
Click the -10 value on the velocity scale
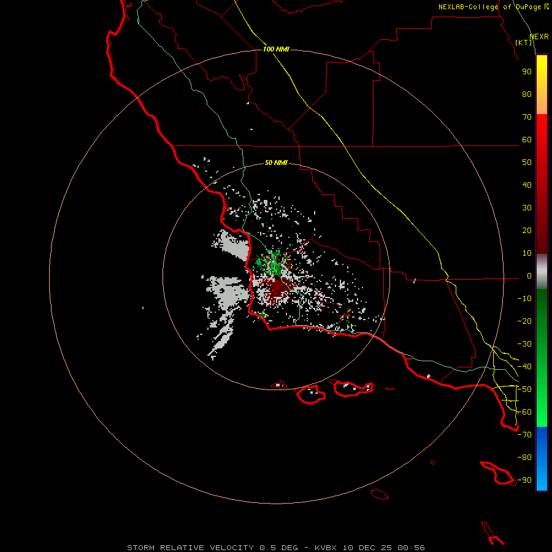pyautogui.click(x=524, y=299)
